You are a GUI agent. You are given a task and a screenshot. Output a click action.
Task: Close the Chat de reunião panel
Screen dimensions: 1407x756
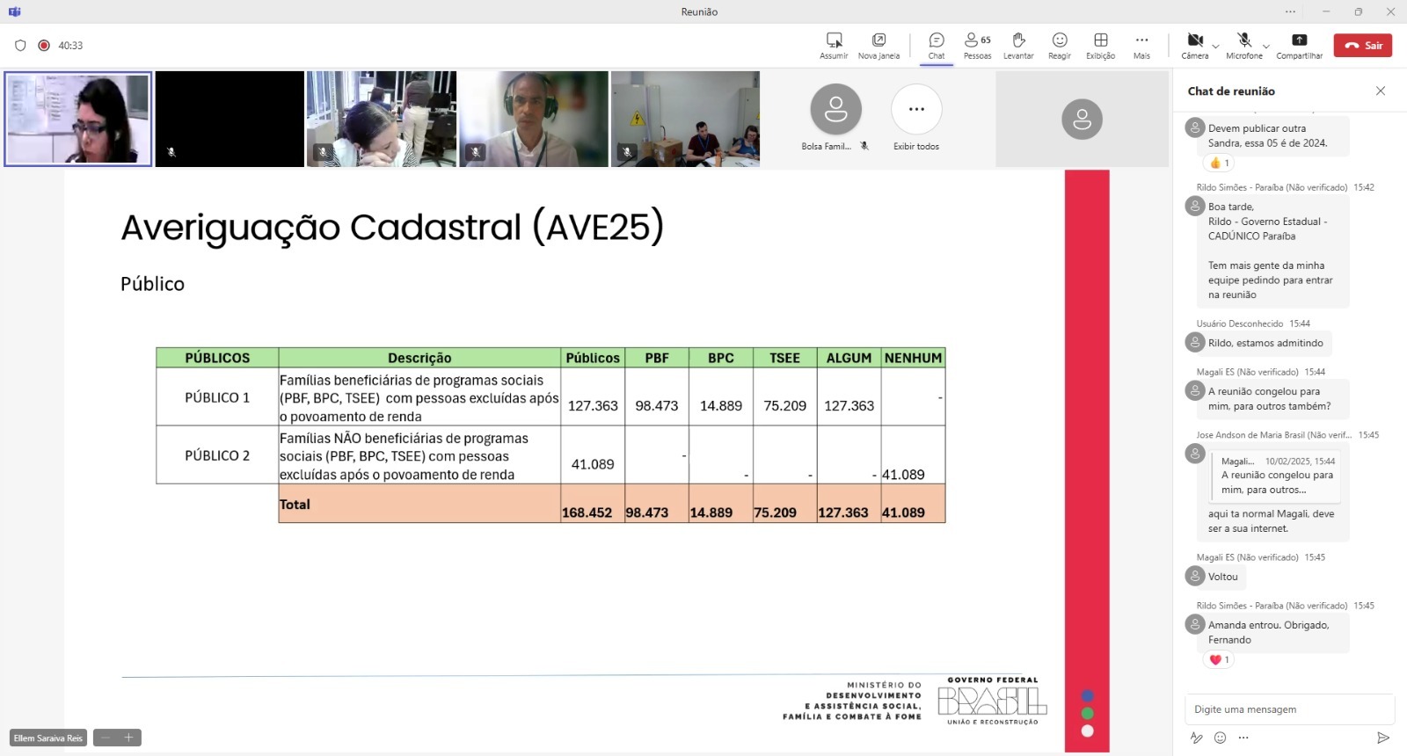1381,91
